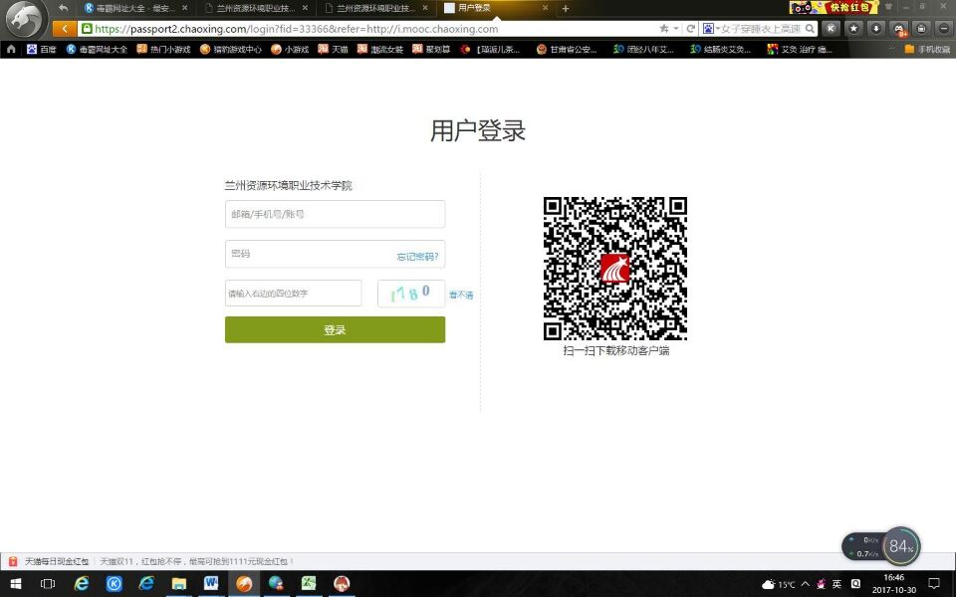The height and width of the screenshot is (597, 956).
Task: Click the browser back arrow button
Action: [x=65, y=29]
